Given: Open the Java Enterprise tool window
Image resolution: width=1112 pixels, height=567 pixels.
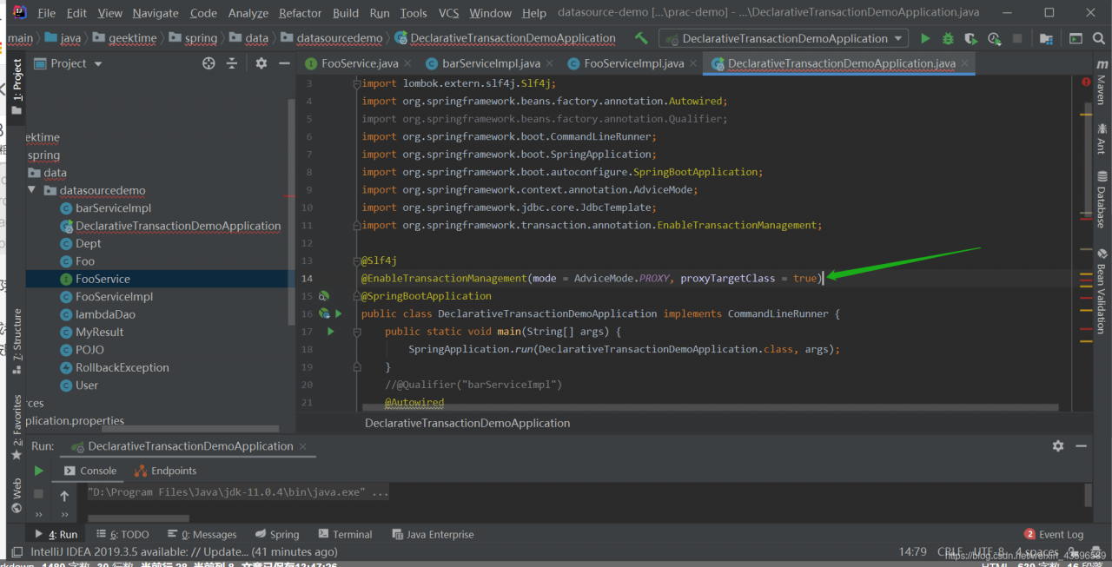Looking at the screenshot, I should [433, 534].
